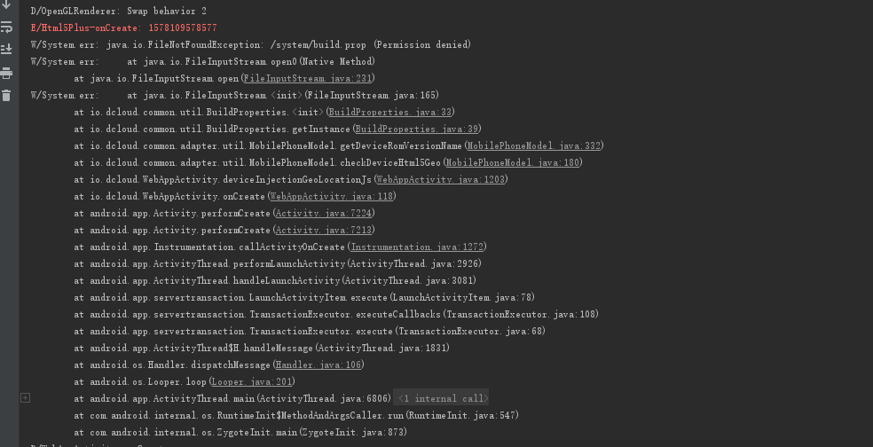Open WebAppActivity.java:1203 link
This screenshot has width=873, height=447.
pyautogui.click(x=440, y=179)
